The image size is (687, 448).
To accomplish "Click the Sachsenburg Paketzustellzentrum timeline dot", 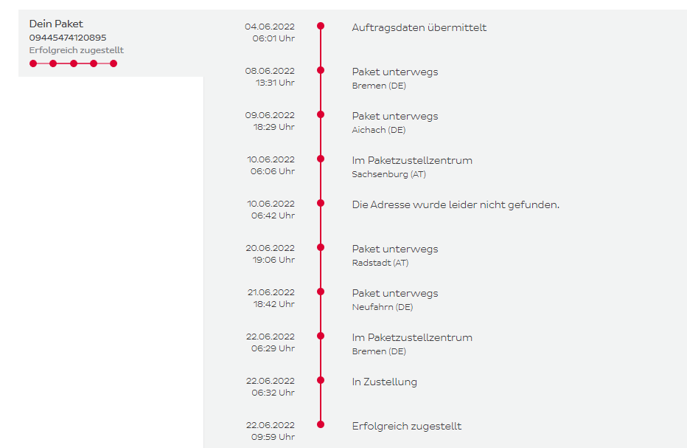I will pyautogui.click(x=321, y=159).
